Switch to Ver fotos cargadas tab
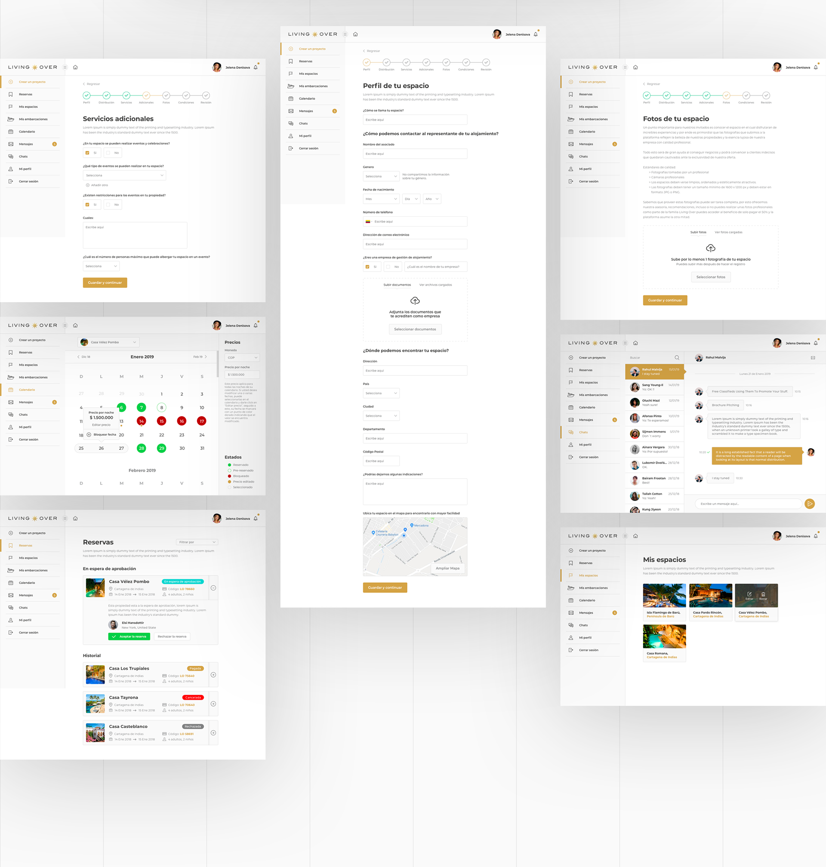 coord(728,232)
